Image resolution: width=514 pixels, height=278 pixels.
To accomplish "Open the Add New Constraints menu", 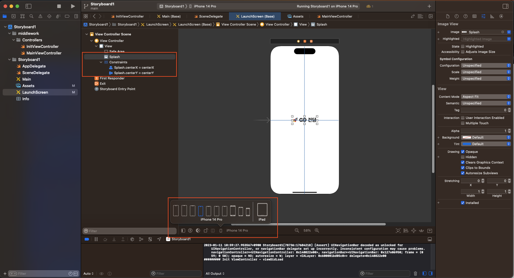I will (414, 230).
